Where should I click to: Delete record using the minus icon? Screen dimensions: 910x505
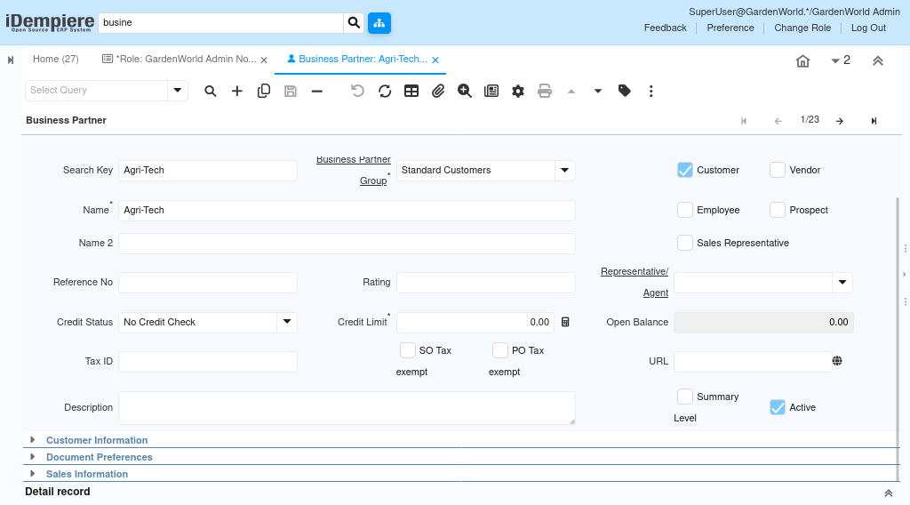tap(317, 92)
